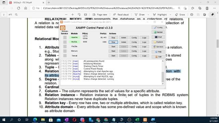Rotate the PDF page
The image size is (219, 123).
[79, 14]
